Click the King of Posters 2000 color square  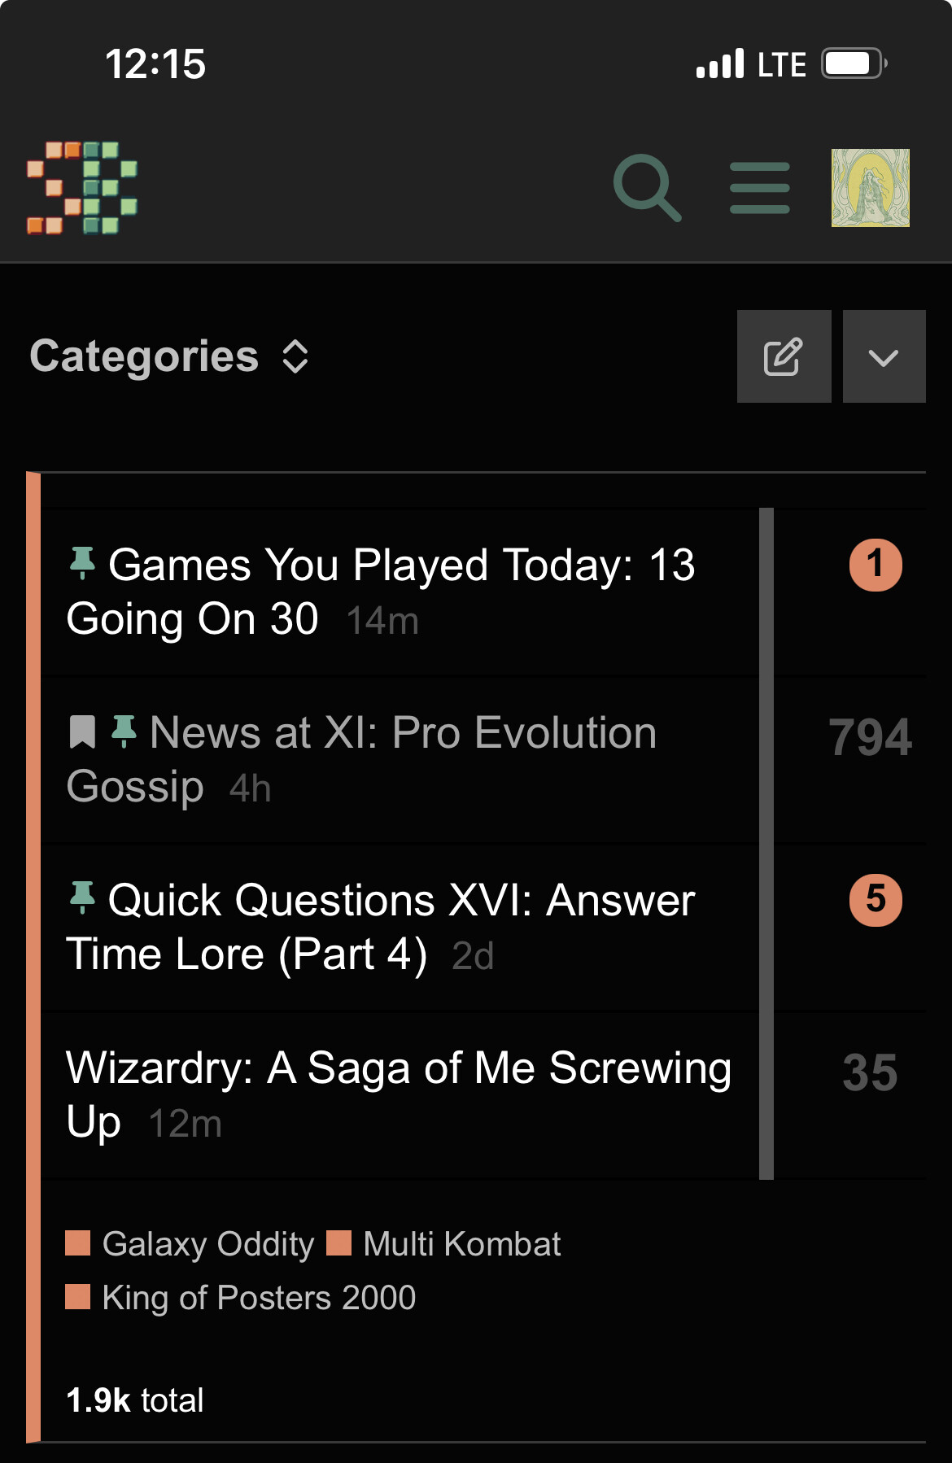tap(78, 1297)
